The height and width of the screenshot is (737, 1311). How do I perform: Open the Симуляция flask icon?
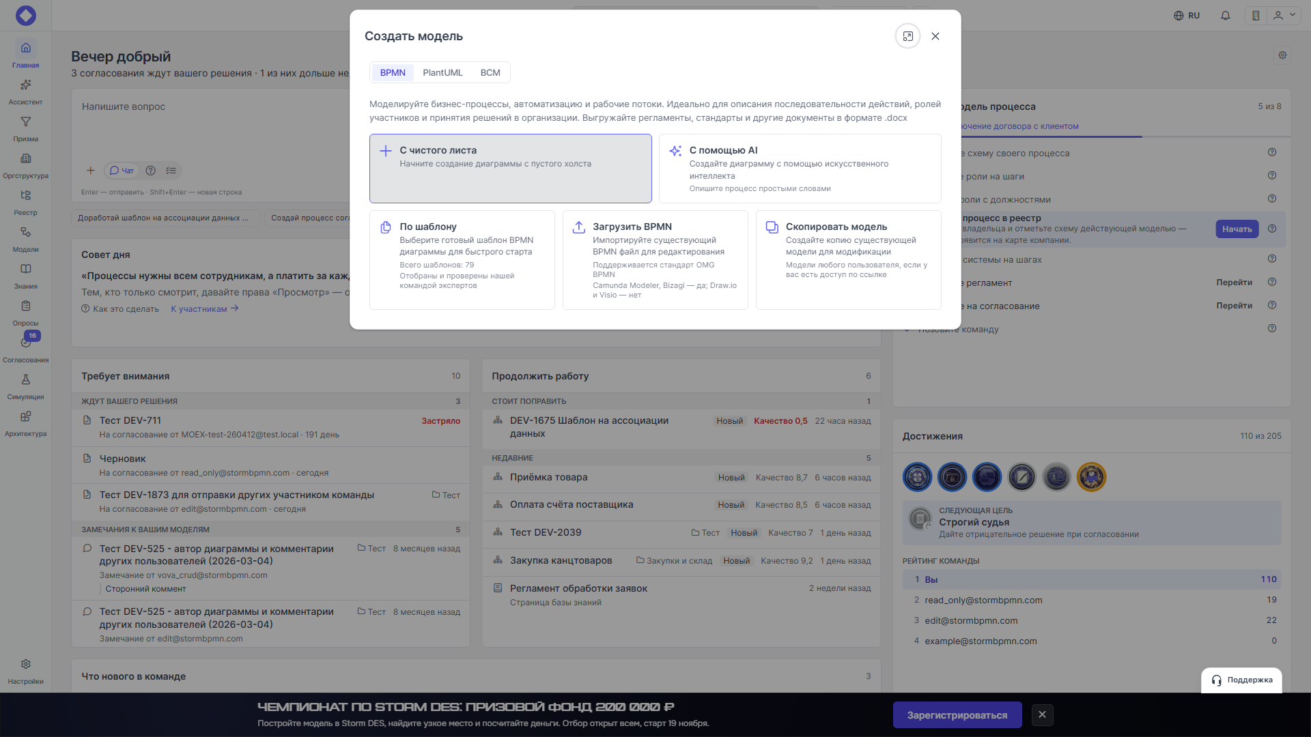tap(25, 379)
